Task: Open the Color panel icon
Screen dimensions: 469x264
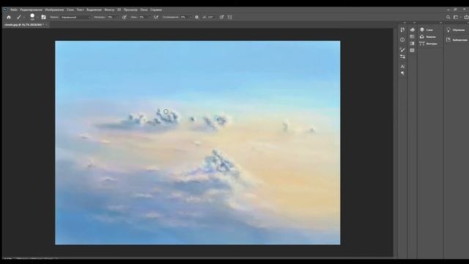Action: coord(412,29)
